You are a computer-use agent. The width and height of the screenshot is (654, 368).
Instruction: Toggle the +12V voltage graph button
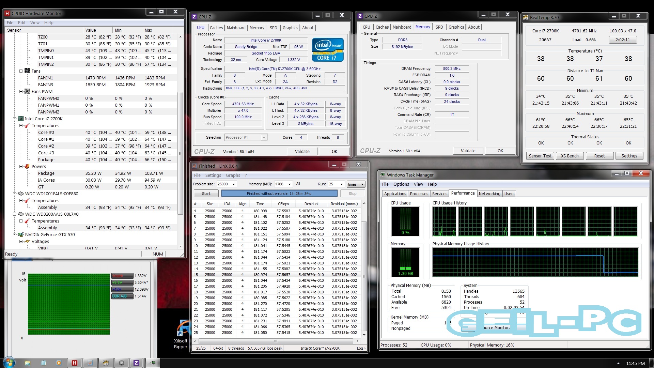click(x=122, y=289)
